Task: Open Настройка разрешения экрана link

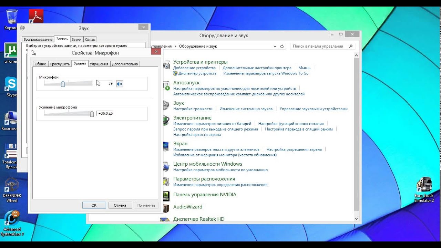Action: (294, 149)
